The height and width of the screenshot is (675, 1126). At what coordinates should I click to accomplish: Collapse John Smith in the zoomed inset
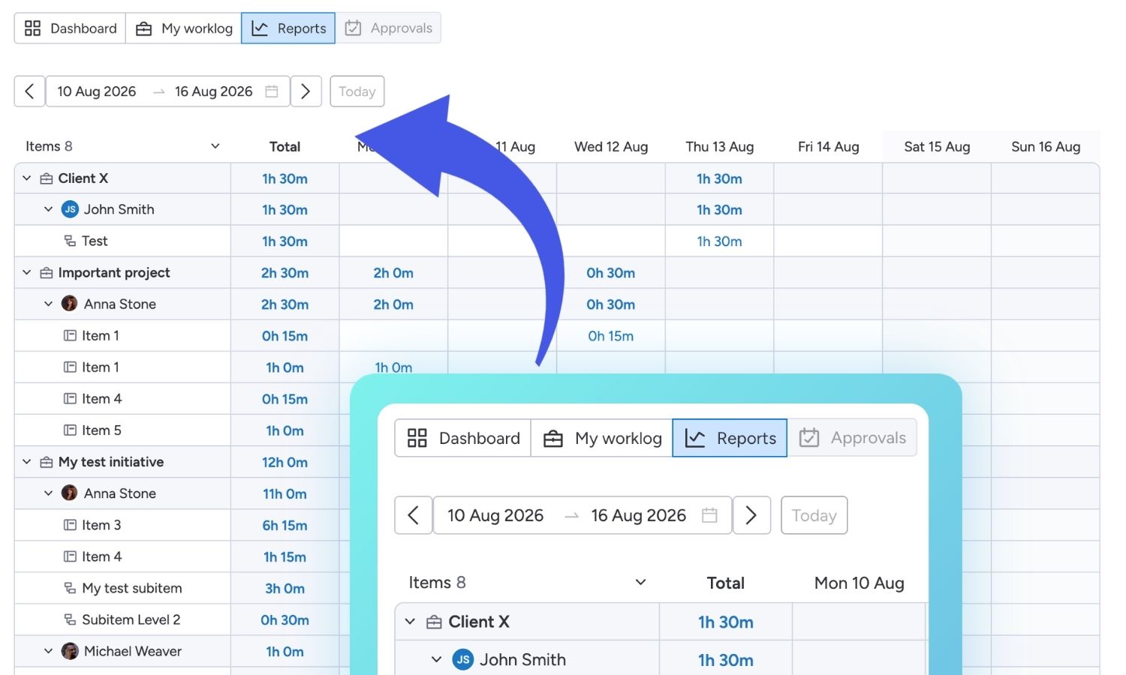click(436, 660)
